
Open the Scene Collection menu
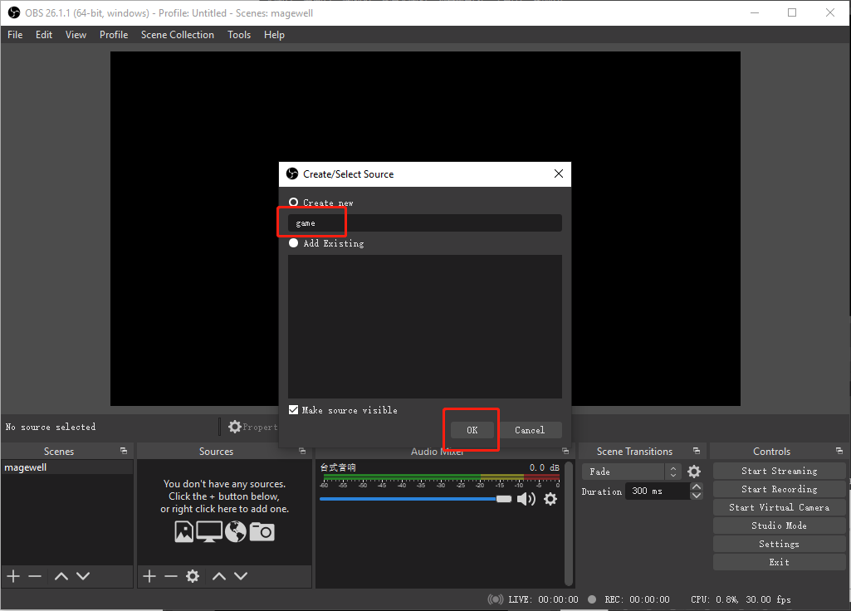pos(178,35)
